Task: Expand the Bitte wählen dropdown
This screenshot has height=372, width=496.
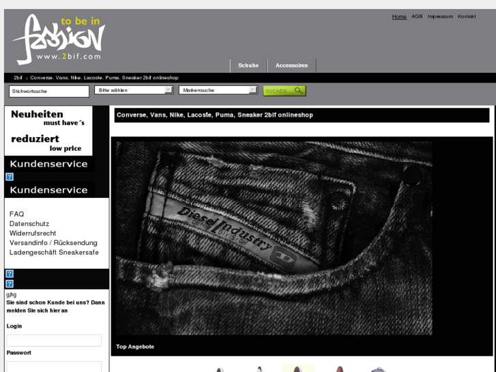Action: tap(134, 90)
